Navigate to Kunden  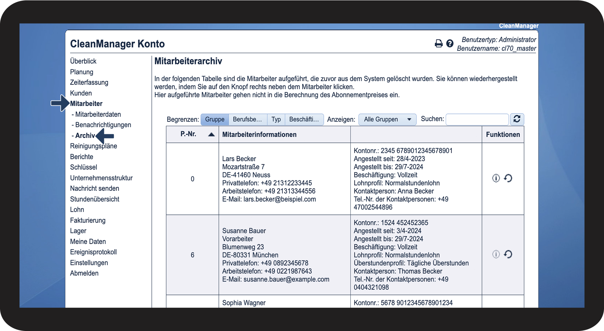point(81,93)
